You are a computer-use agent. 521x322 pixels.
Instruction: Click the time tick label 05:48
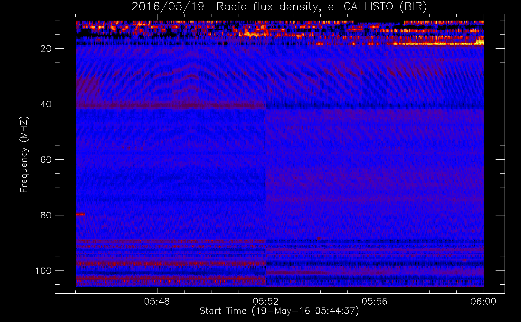(x=157, y=302)
